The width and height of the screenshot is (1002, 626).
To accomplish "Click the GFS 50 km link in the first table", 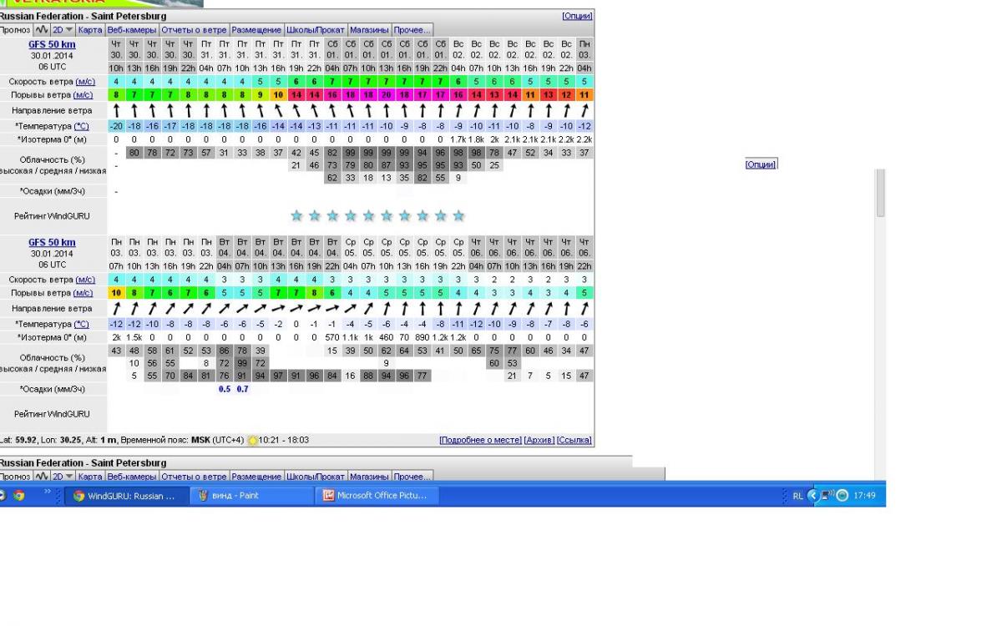I will point(52,44).
